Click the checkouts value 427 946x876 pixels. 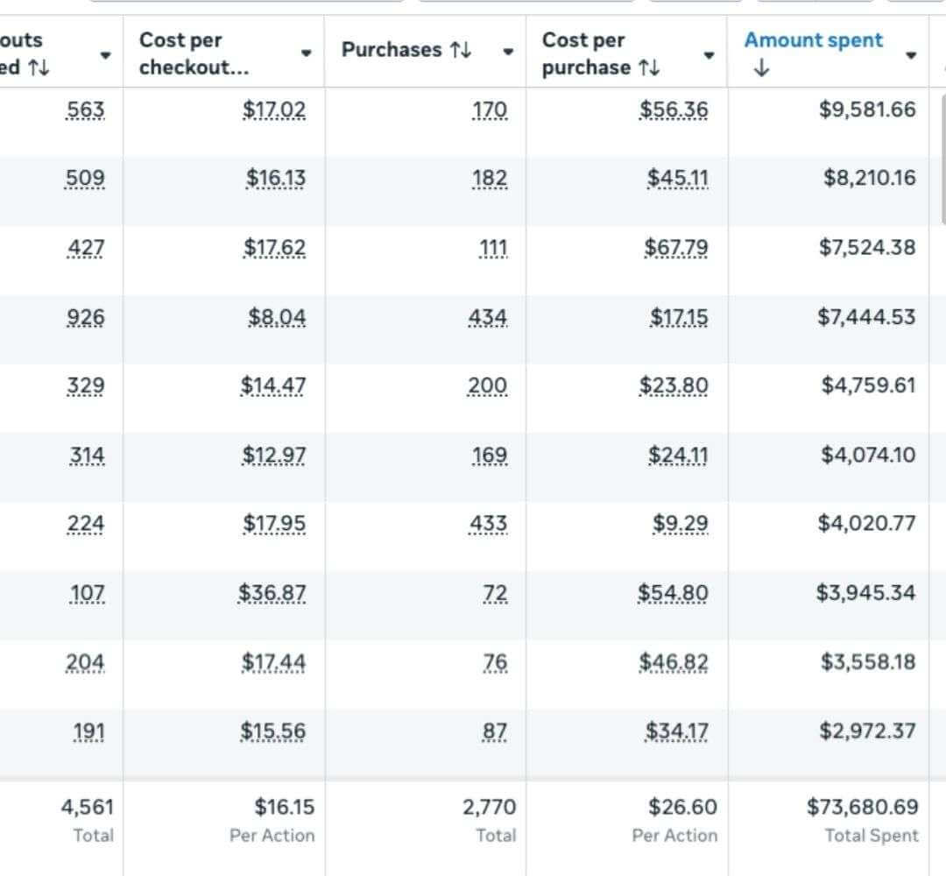[x=86, y=248]
